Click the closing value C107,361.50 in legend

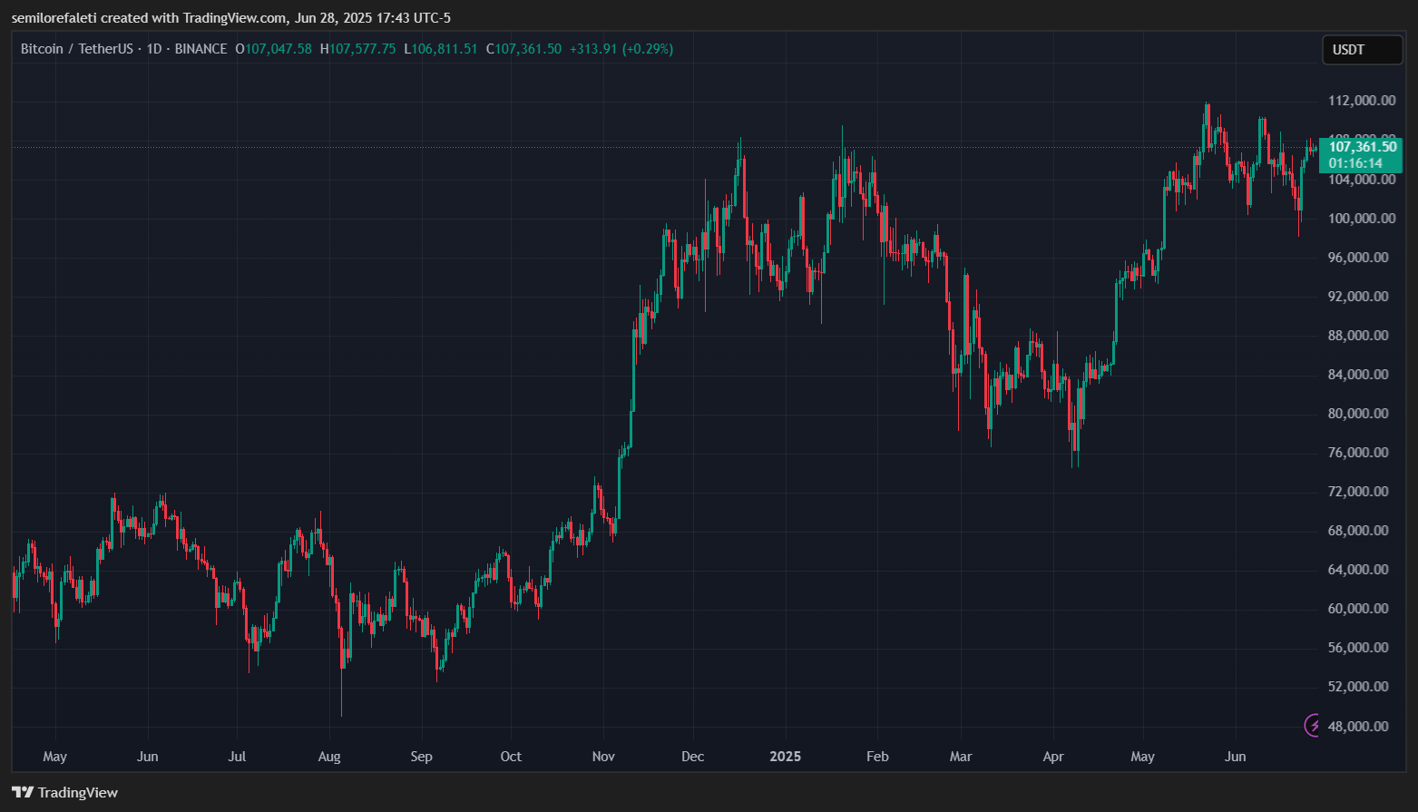(523, 49)
